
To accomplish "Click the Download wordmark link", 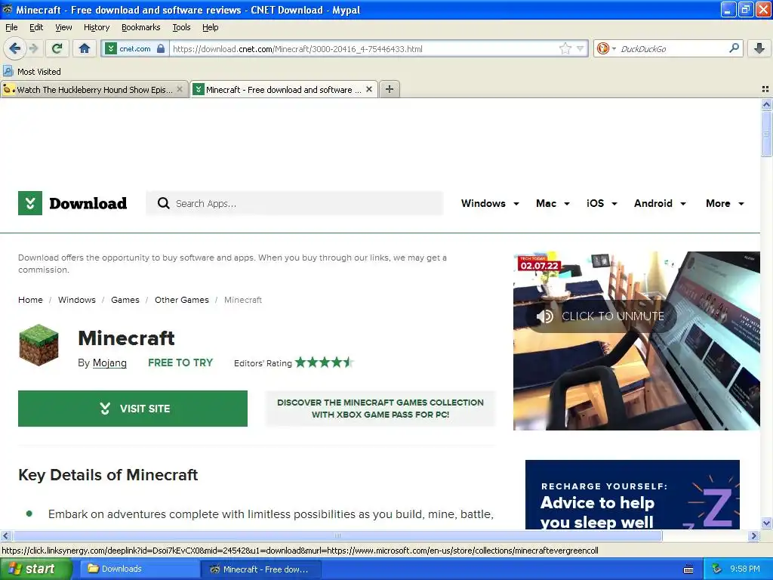I will 88,203.
